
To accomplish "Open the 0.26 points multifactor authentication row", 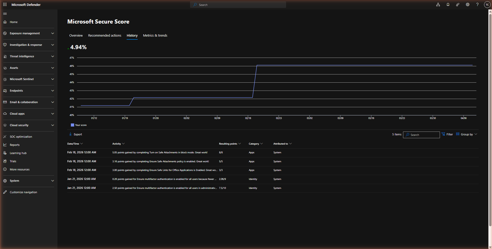I will pos(273,179).
